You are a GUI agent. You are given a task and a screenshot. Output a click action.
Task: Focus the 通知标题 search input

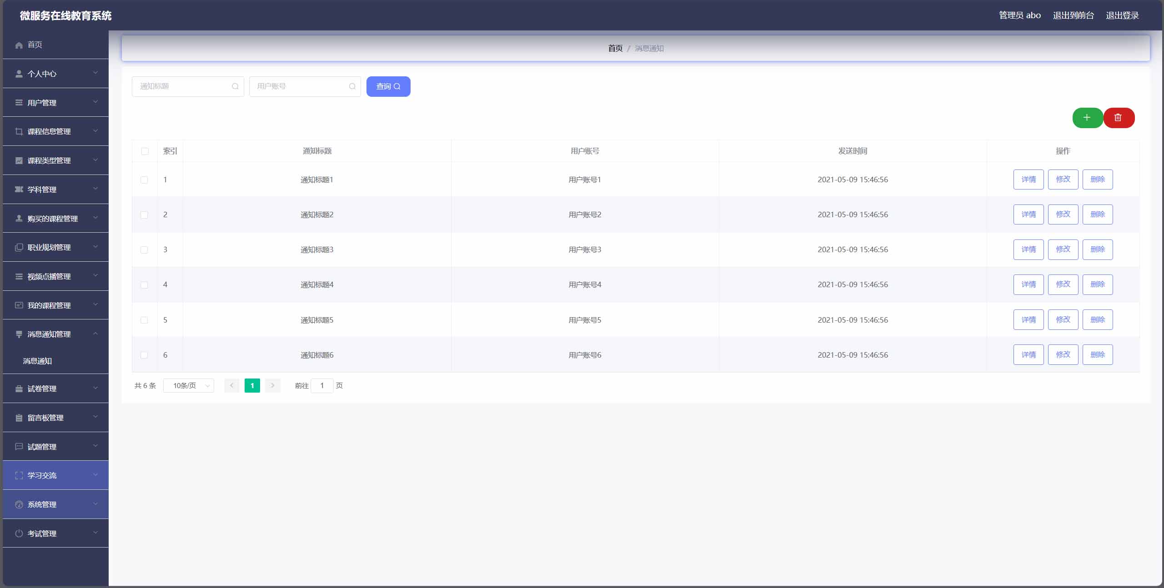tap(188, 86)
